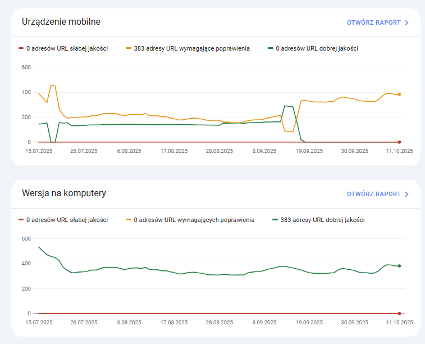Click the red end-point dot on mobile chart

coord(399,142)
